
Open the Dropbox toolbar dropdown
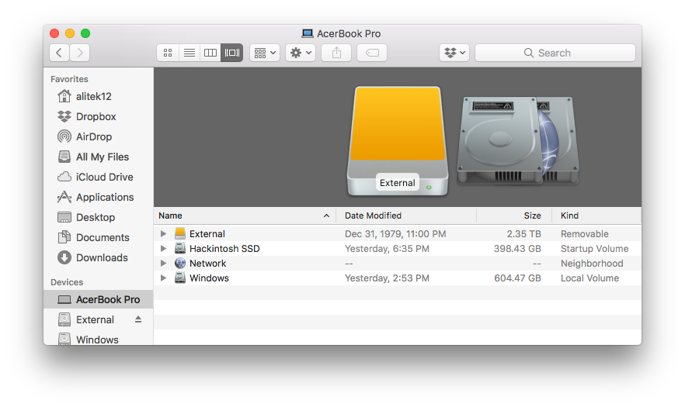454,53
